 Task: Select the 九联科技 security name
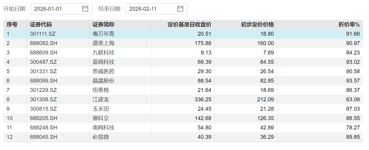pyautogui.click(x=103, y=53)
